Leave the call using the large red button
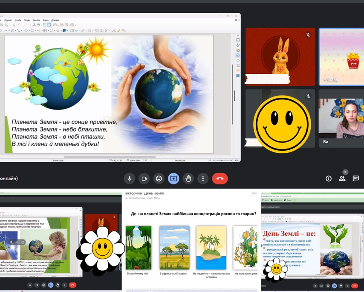364x292 pixels. [220, 178]
